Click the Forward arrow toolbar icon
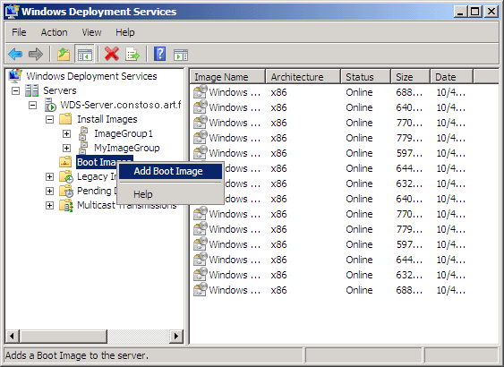Viewport: 504px width, 367px height. tap(35, 54)
